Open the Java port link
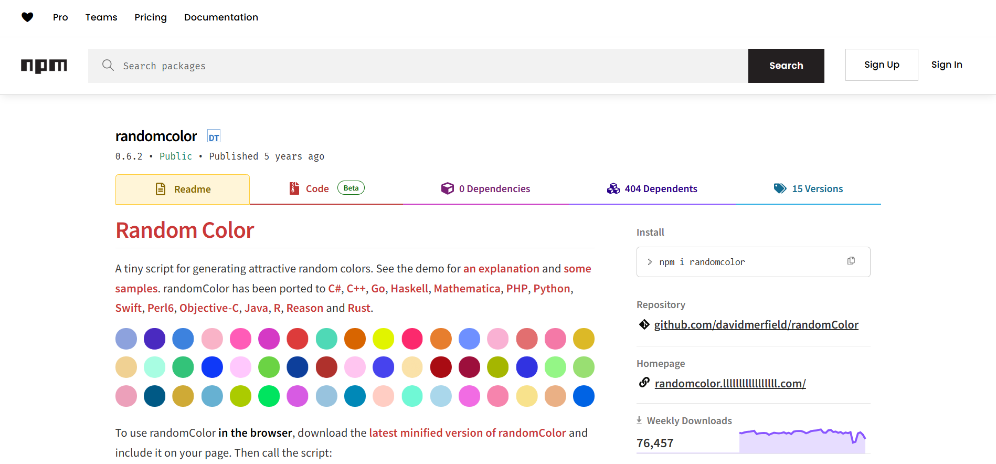Screen dimensions: 996x464 (x=256, y=308)
